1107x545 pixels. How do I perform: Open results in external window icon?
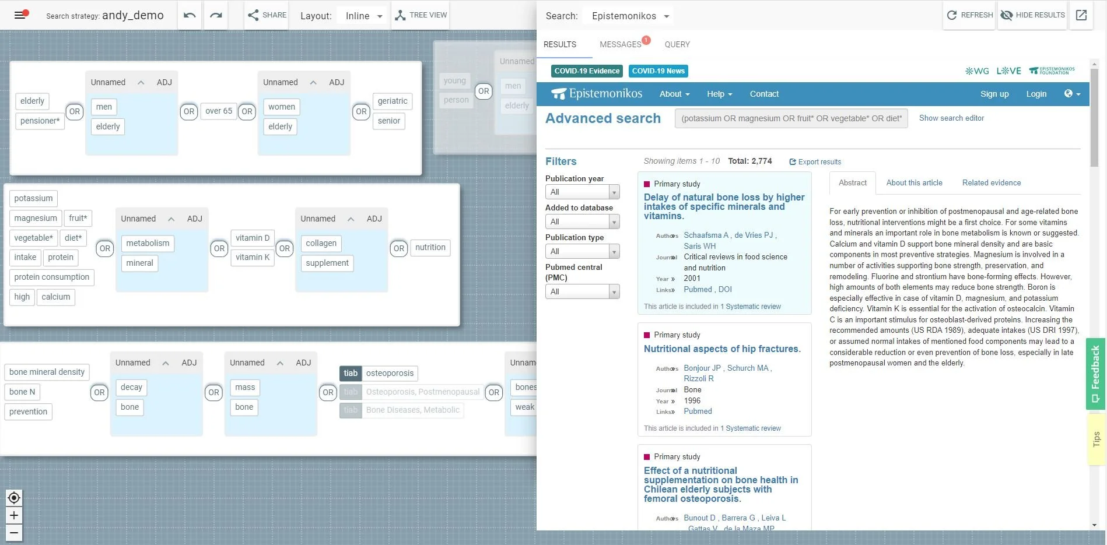coord(1081,15)
